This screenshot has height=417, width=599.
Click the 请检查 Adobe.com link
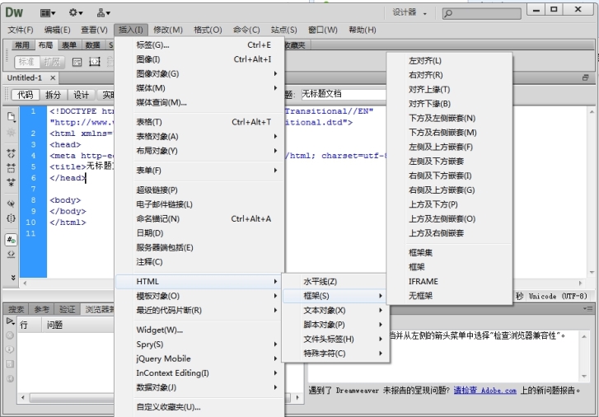coord(484,390)
